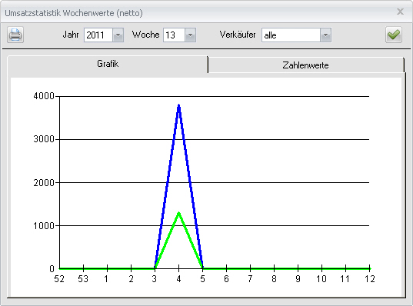Click the printer icon to print statistics
This screenshot has height=306, width=413.
[15, 35]
